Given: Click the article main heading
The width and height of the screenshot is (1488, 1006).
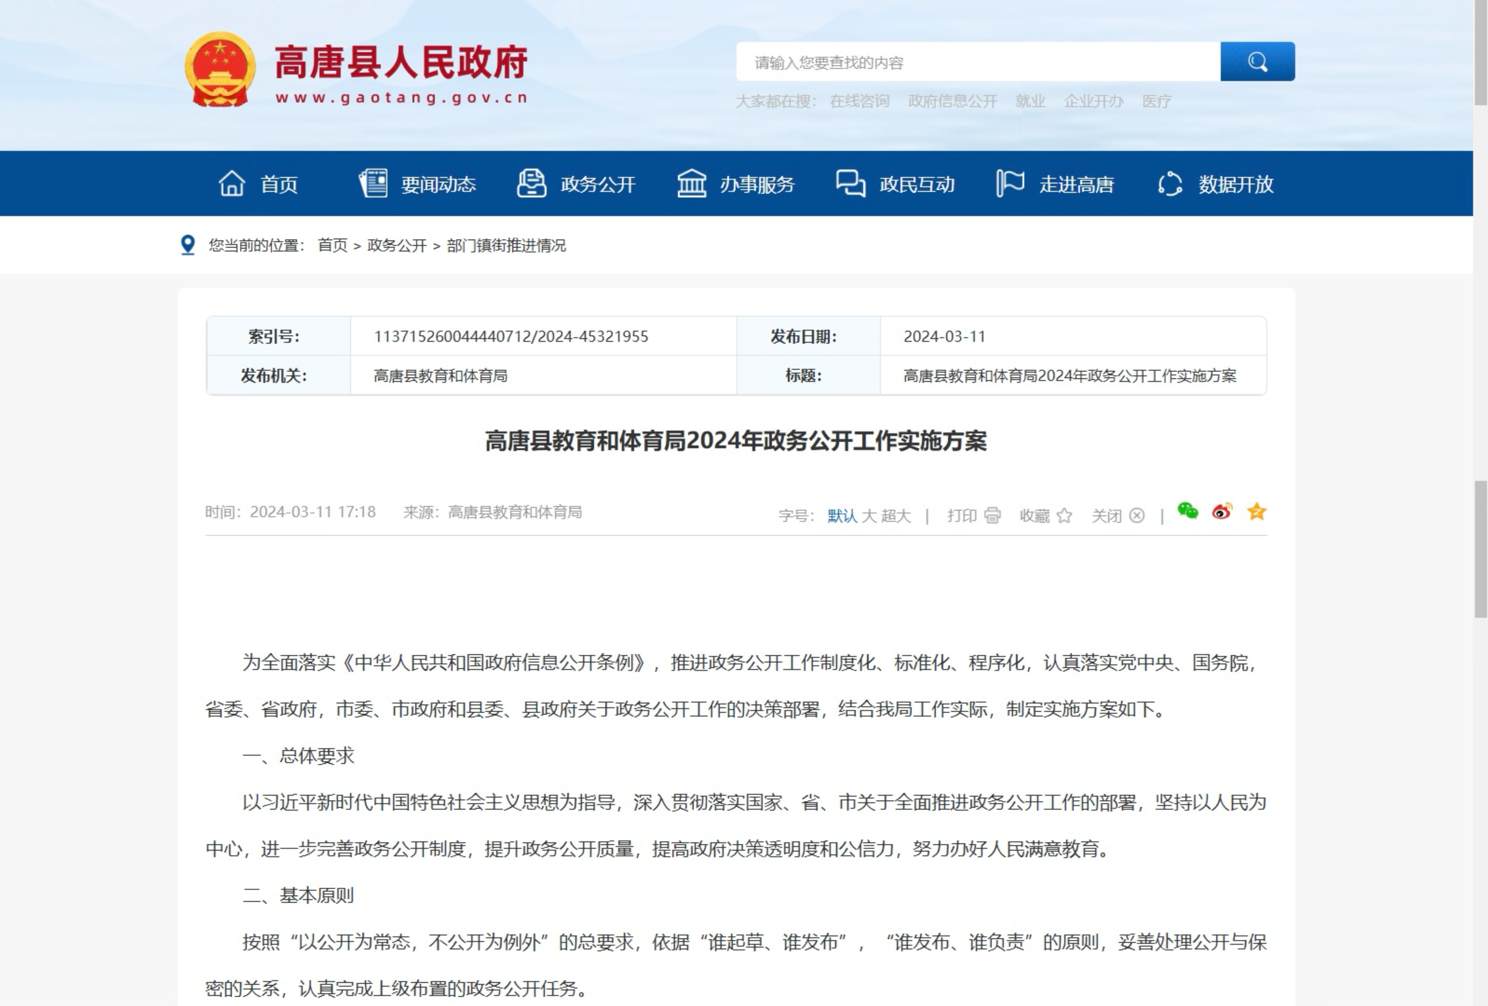Looking at the screenshot, I should tap(736, 441).
